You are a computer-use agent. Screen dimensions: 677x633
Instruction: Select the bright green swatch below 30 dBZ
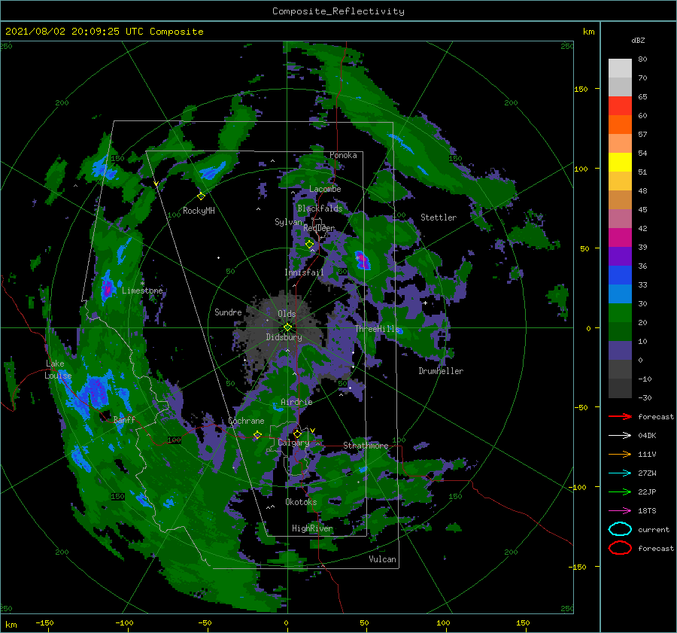(620, 313)
